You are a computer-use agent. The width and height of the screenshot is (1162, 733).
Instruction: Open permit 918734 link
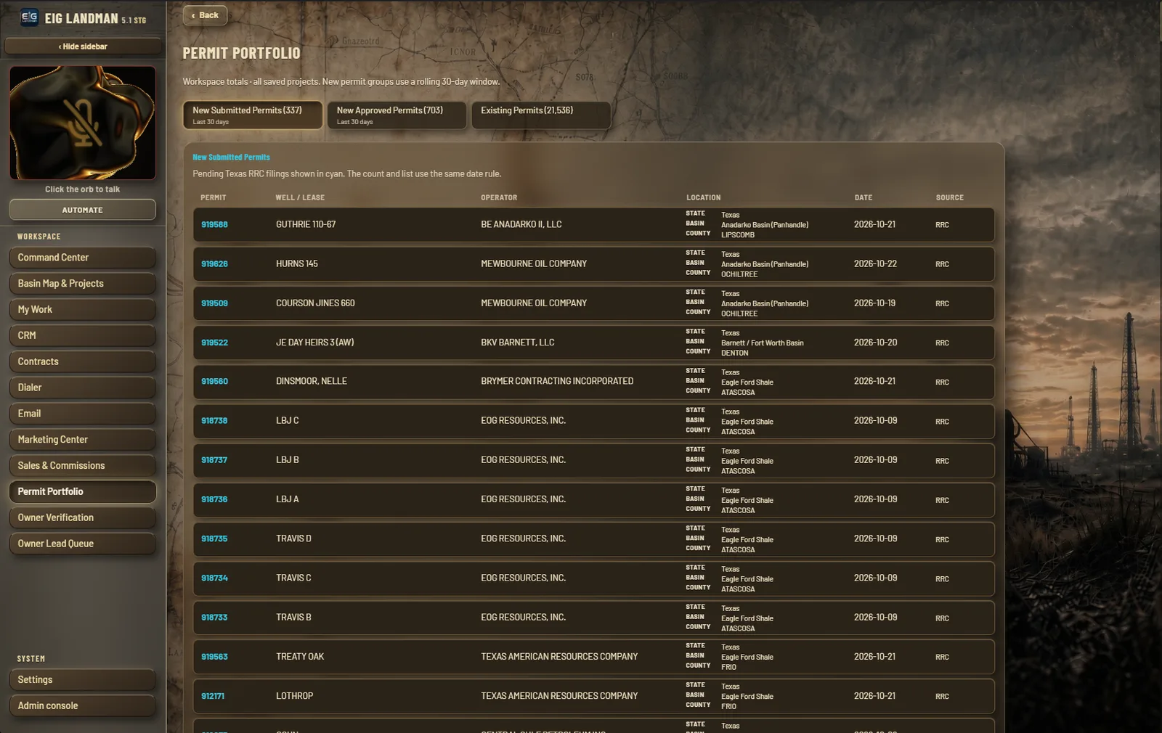pos(214,578)
